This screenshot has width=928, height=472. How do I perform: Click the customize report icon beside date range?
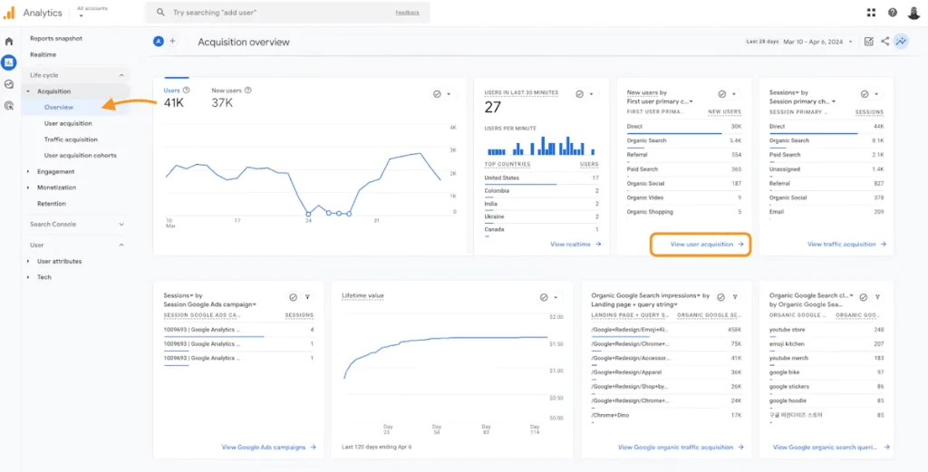point(868,42)
